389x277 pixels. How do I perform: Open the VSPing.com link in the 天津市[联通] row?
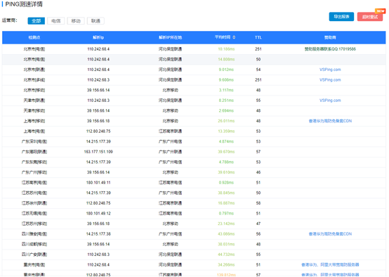tap(330, 101)
